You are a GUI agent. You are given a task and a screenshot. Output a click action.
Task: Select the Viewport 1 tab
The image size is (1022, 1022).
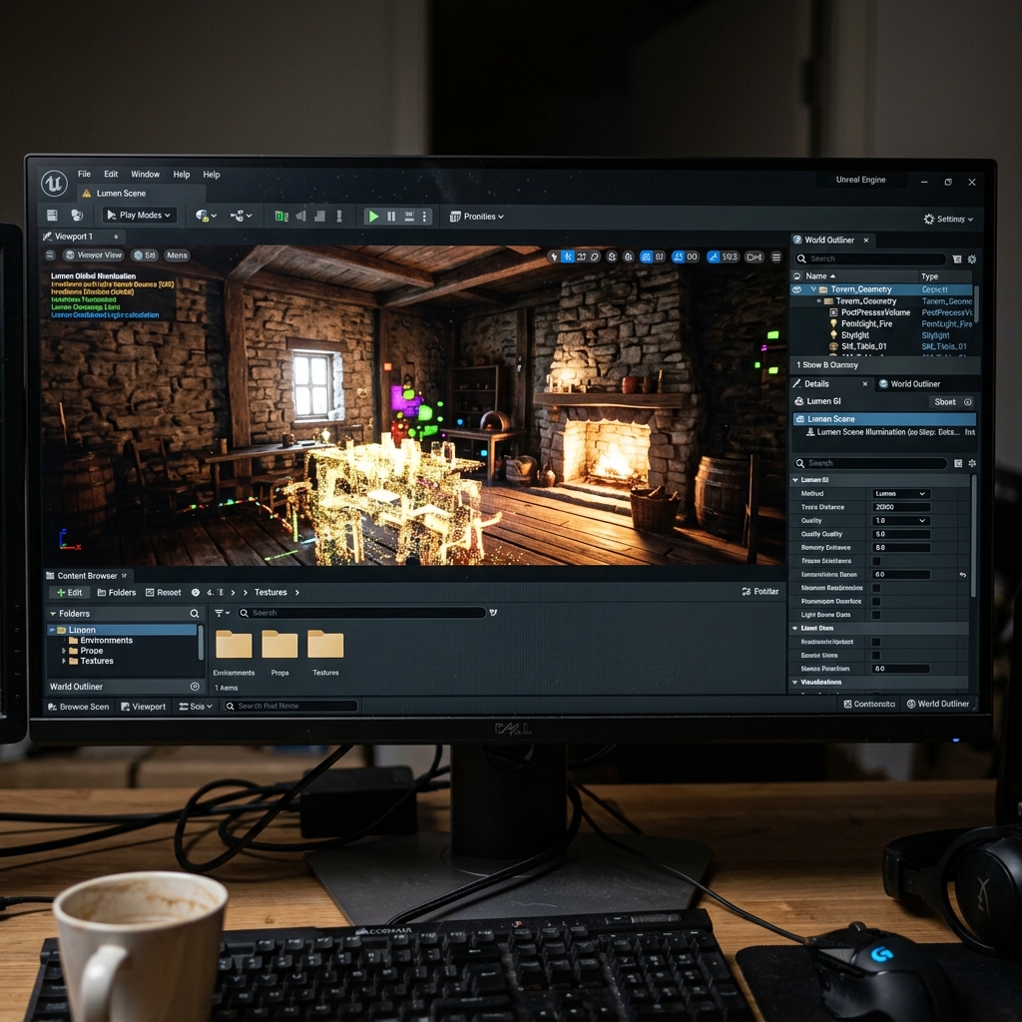(82, 237)
